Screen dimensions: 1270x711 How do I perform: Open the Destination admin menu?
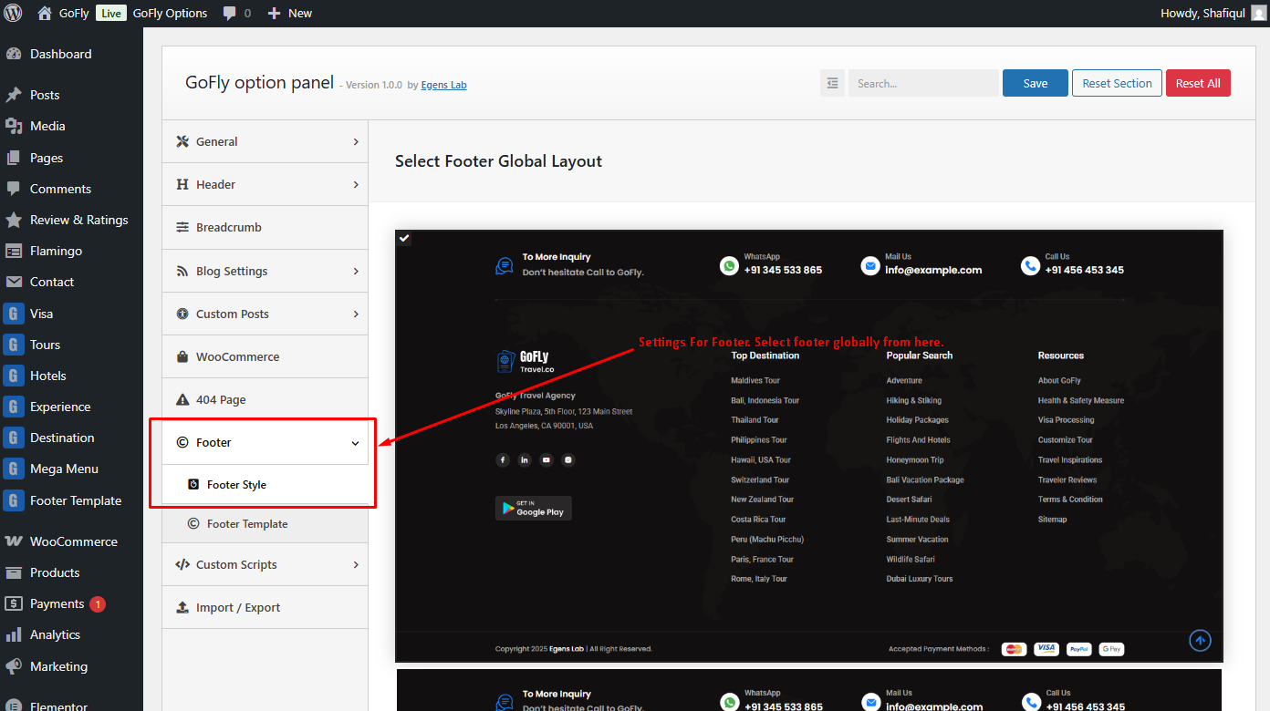pyautogui.click(x=71, y=438)
